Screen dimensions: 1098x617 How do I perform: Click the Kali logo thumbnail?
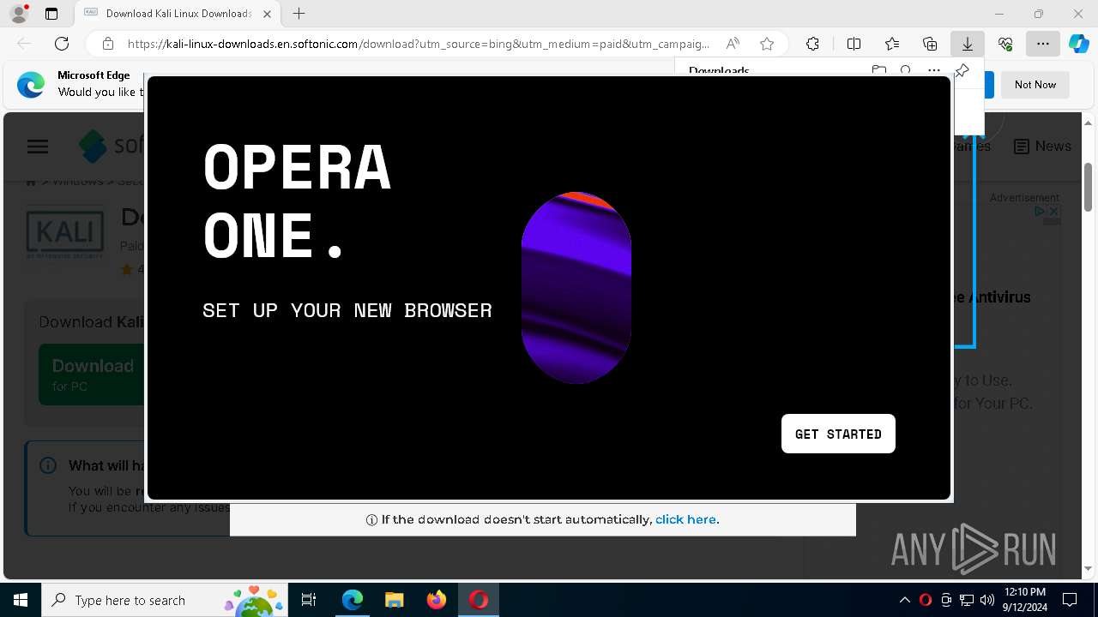pyautogui.click(x=65, y=234)
